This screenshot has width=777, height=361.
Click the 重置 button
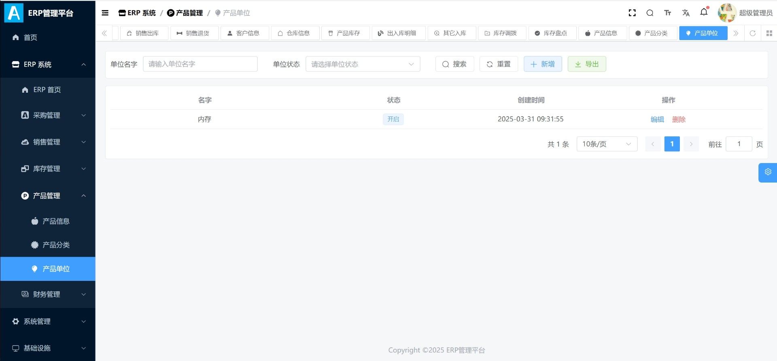[499, 64]
